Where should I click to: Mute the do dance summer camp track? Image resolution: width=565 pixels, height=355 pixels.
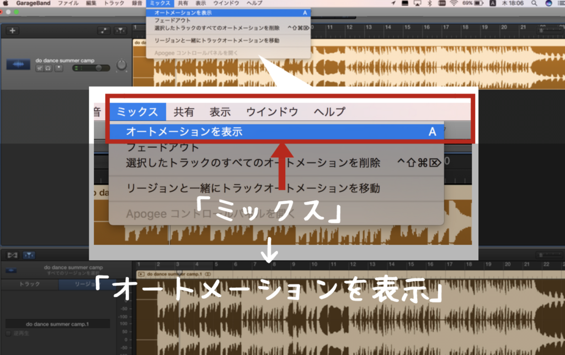[40, 68]
